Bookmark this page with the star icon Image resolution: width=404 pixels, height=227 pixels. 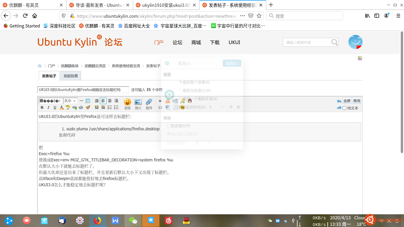(259, 16)
